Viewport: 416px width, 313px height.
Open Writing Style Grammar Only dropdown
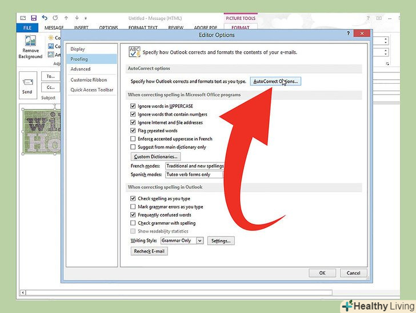point(182,241)
